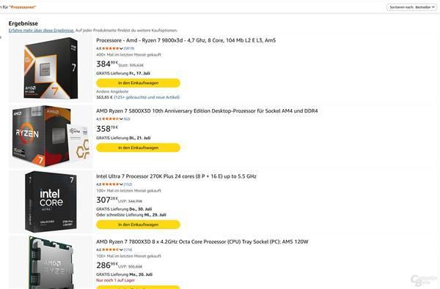Screen dimensions: 440x289
Task: Open AMD Ryzen 7 7800X3D tray chip thumbnail
Action: [51, 263]
